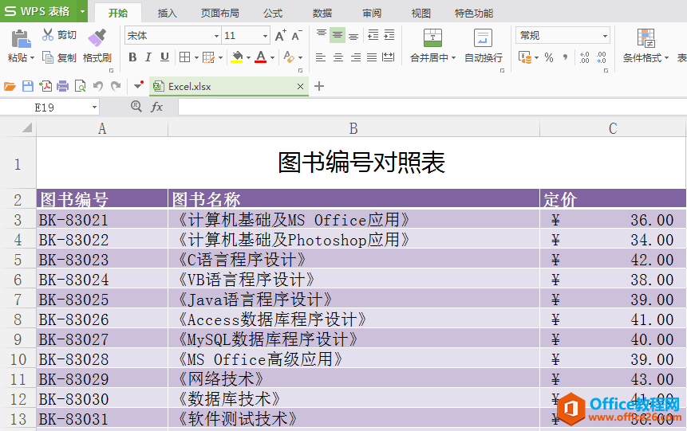Viewport: 687px width, 431px height.
Task: Open the font name dropdown
Action: point(216,36)
